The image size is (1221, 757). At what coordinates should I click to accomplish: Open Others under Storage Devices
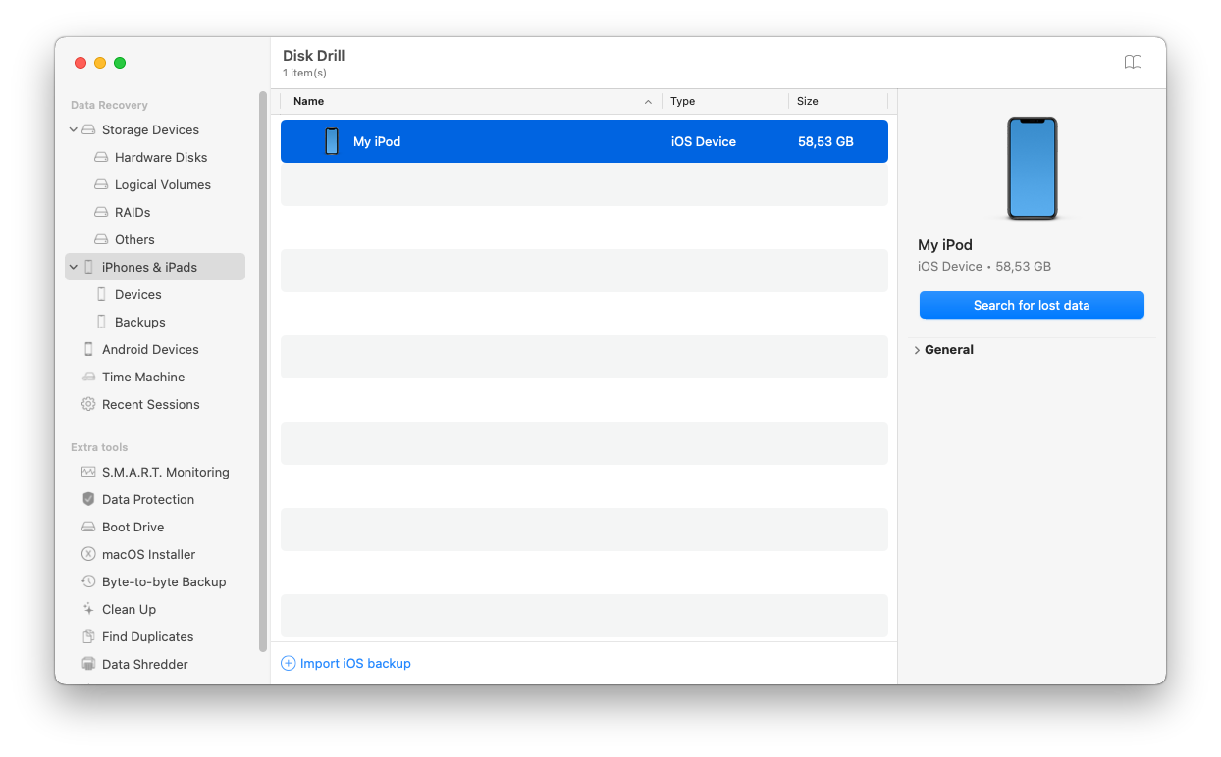pos(134,239)
